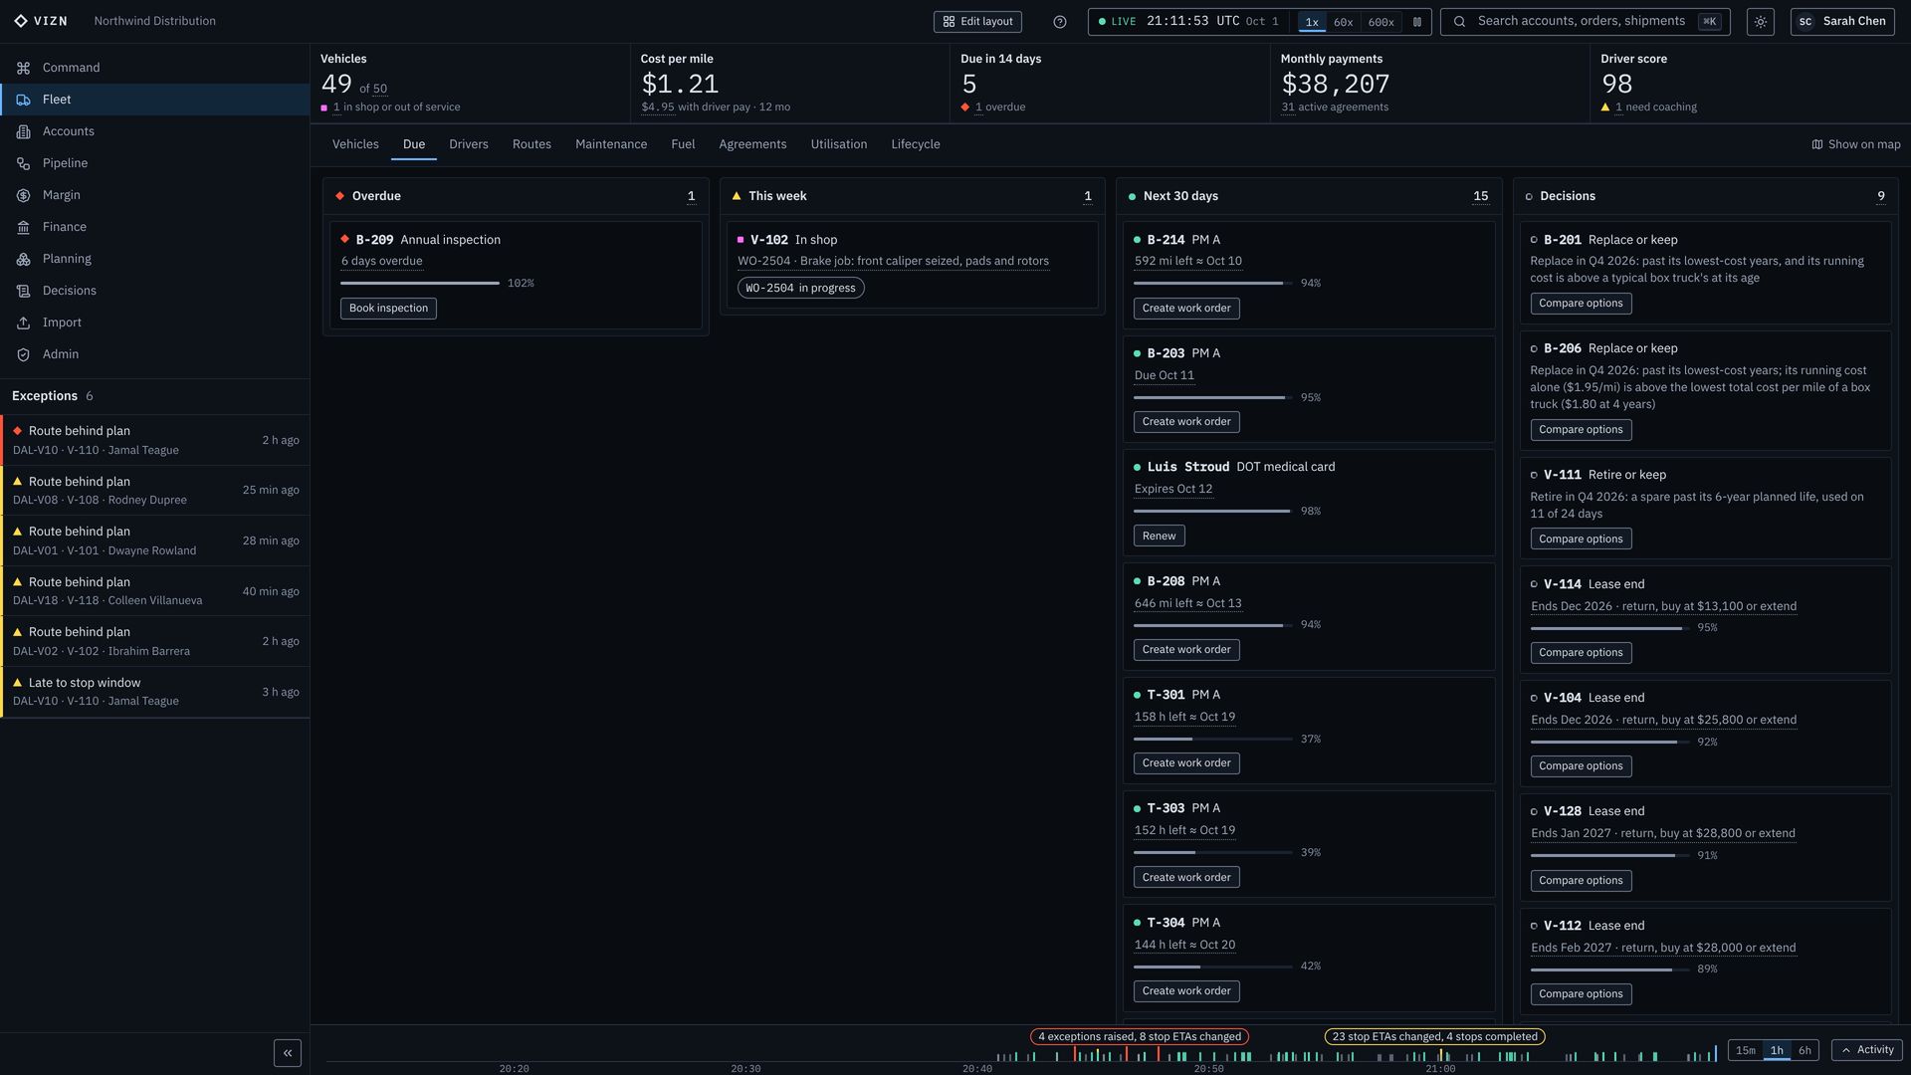
Task: Switch to the Agreements tab
Action: click(x=752, y=144)
